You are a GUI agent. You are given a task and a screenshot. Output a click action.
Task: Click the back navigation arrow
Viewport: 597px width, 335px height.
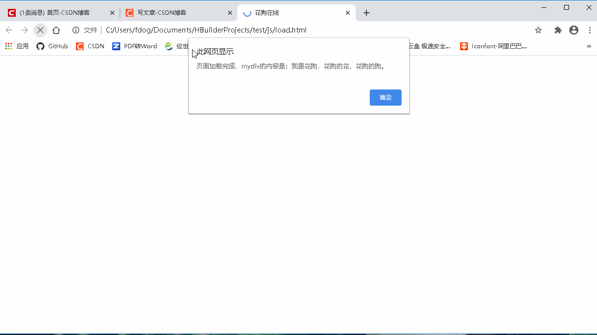[9, 30]
